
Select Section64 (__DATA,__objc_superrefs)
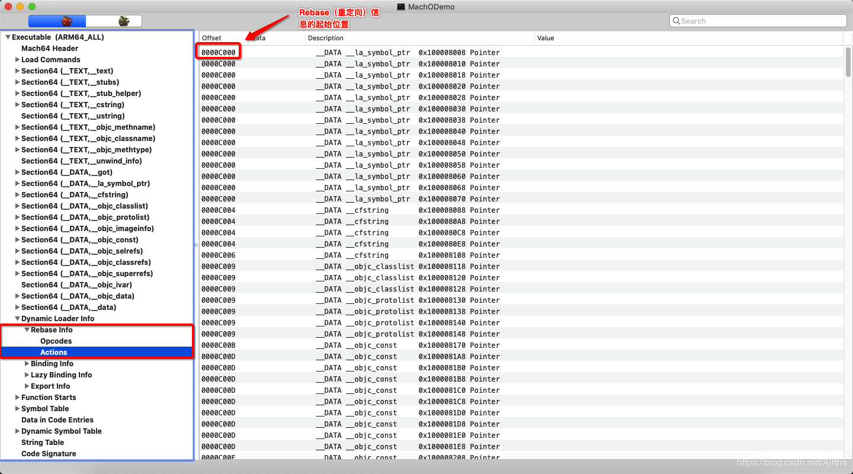(87, 274)
